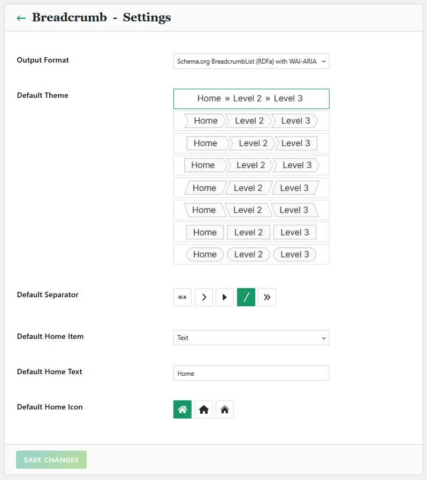Choose the second Default Theme option
Image resolution: width=427 pixels, height=480 pixels.
click(x=251, y=121)
